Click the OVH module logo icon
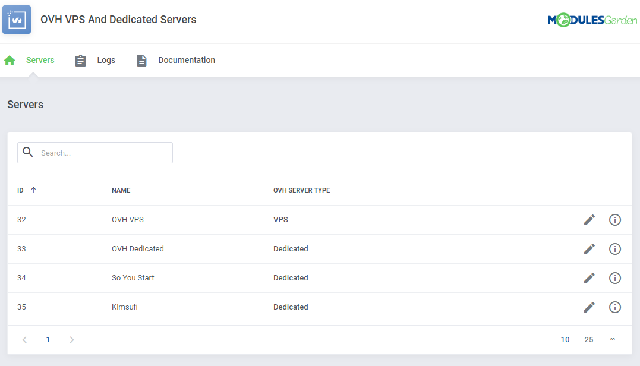This screenshot has height=366, width=640. click(17, 20)
